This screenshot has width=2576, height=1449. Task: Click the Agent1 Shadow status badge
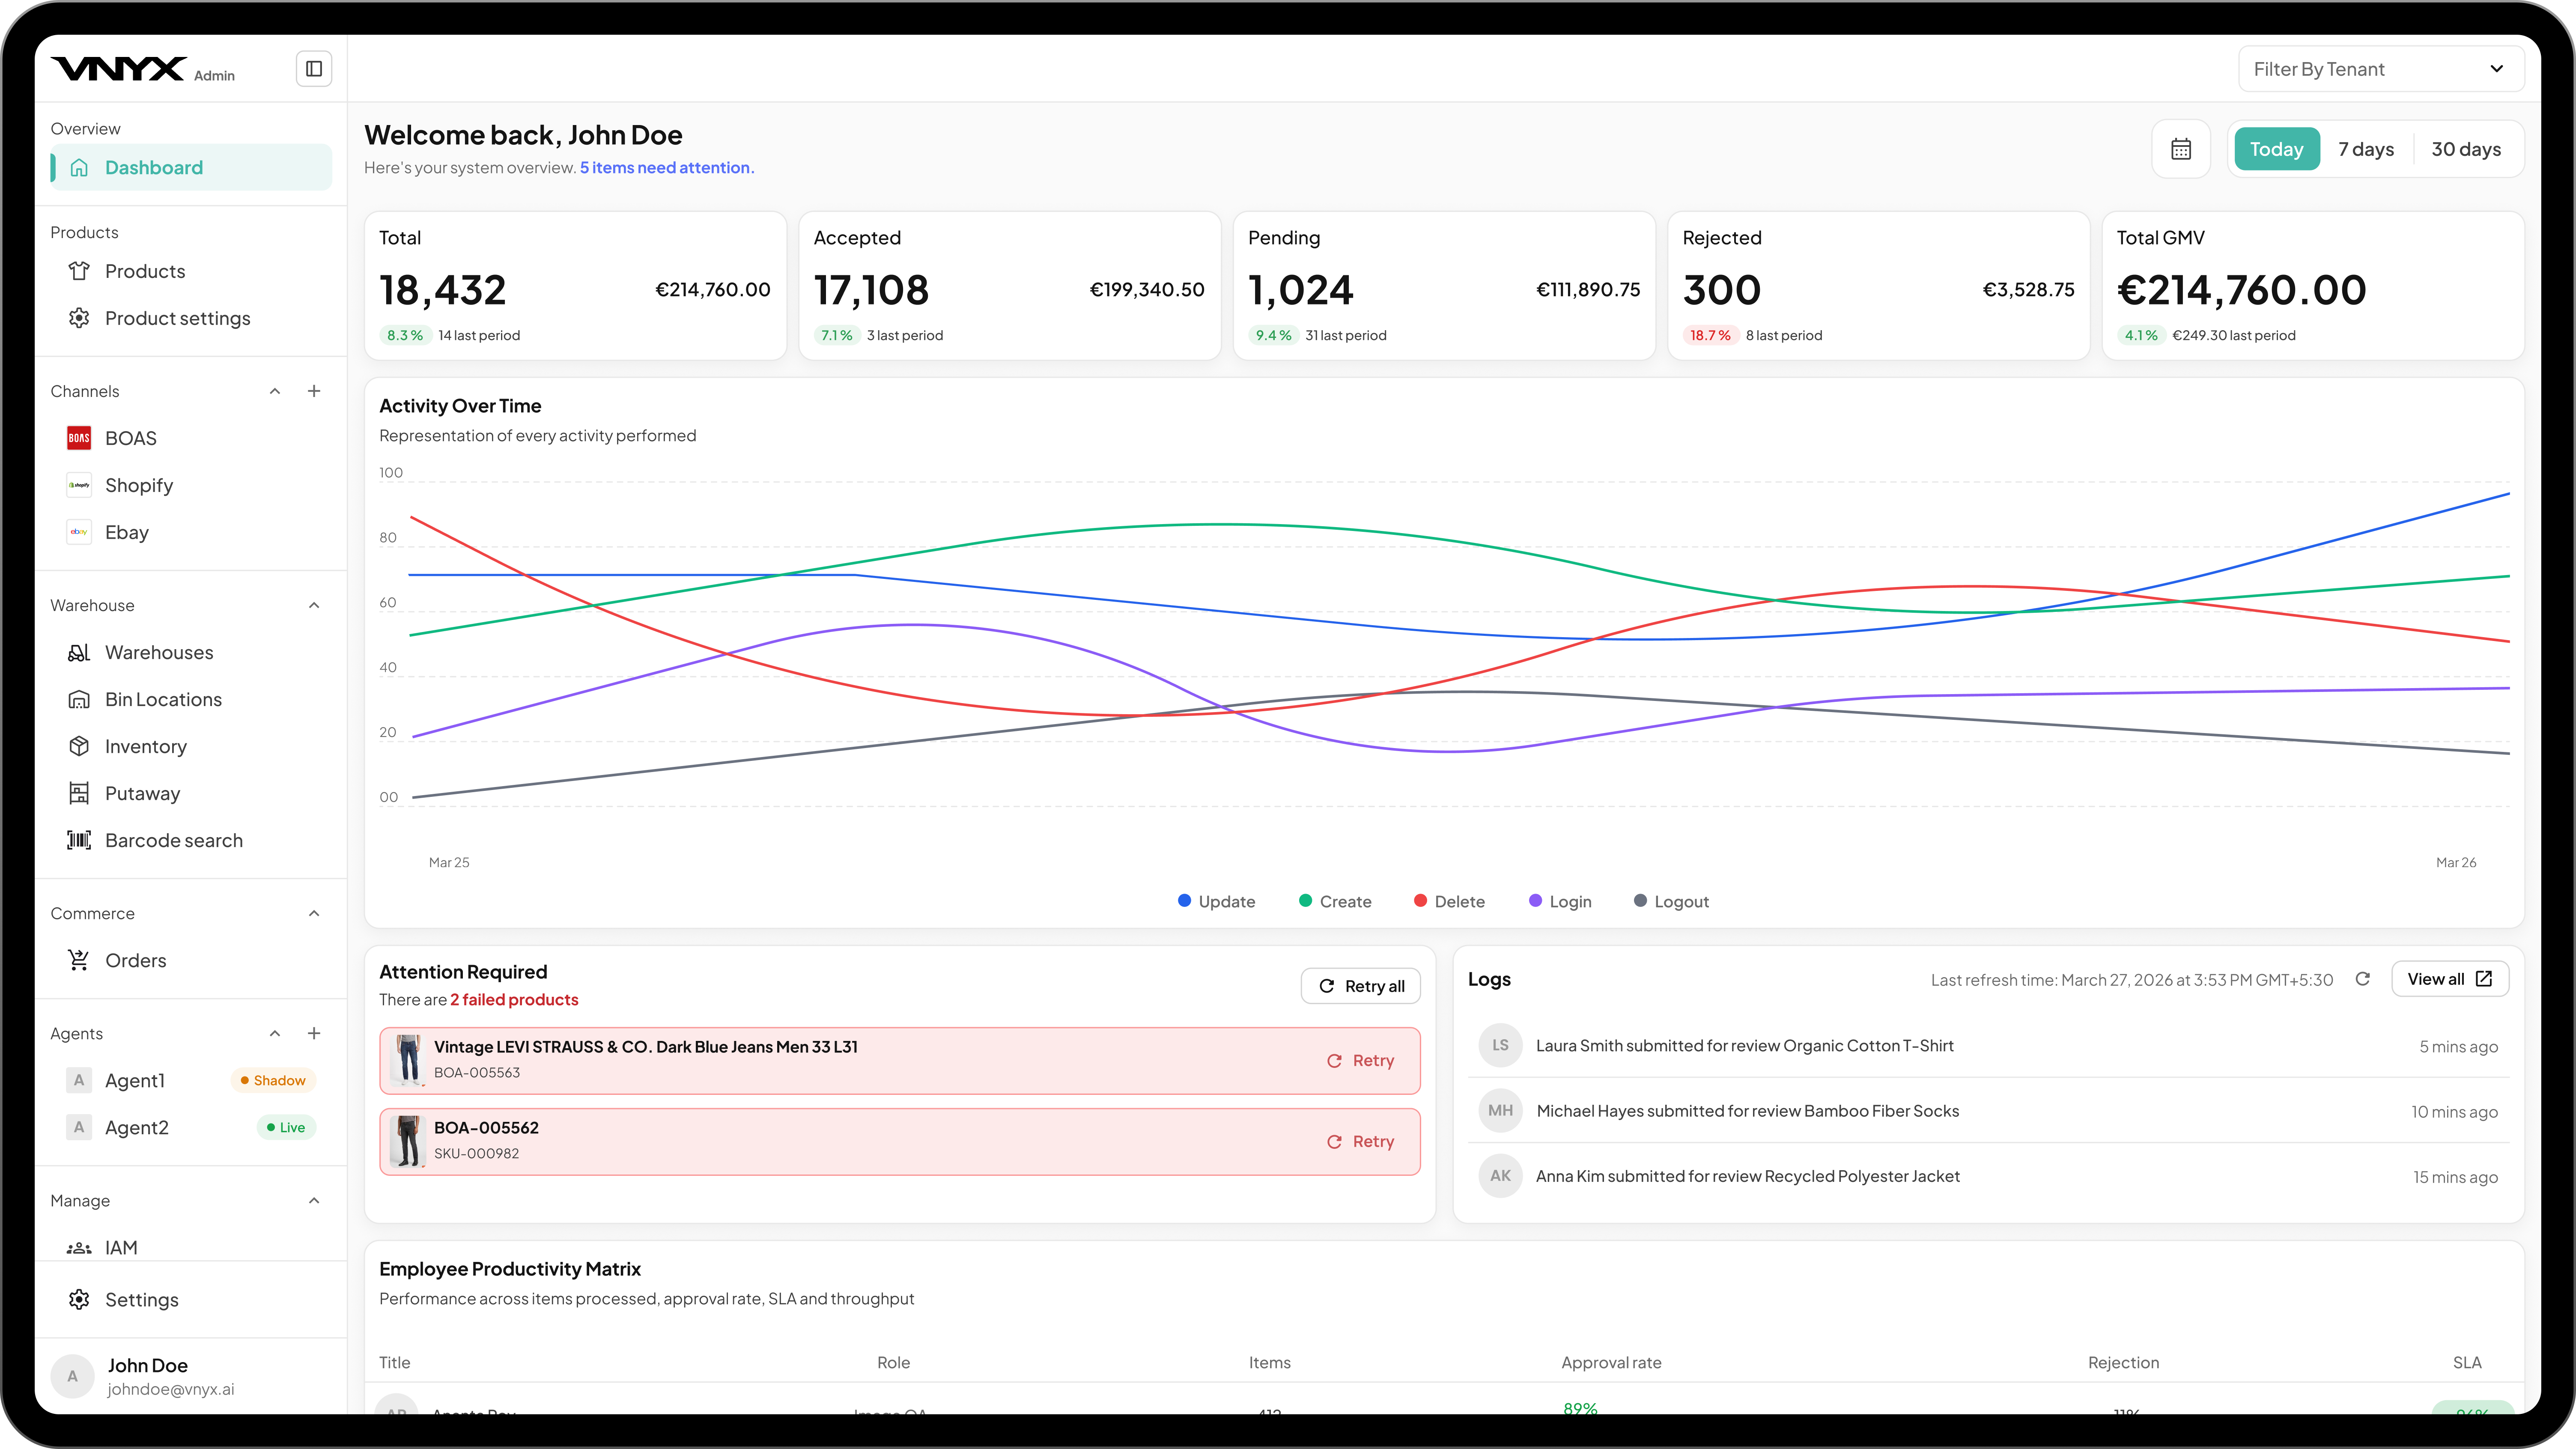point(273,1080)
